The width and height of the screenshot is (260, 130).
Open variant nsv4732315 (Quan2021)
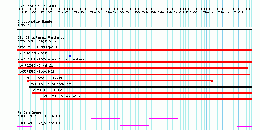pos(36,65)
